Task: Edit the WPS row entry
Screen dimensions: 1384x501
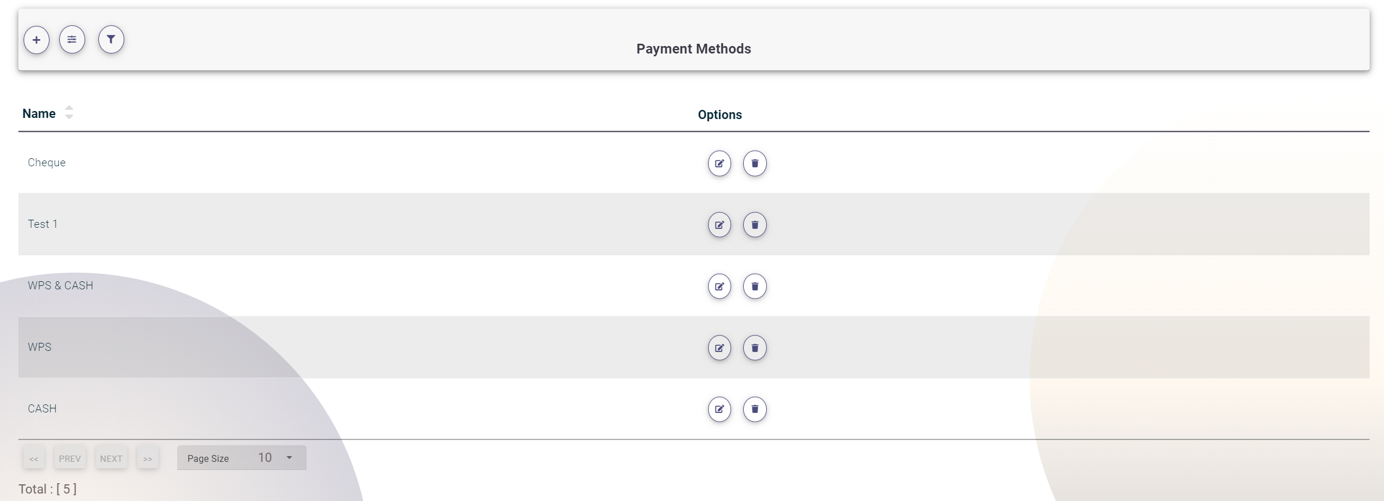Action: coord(719,348)
